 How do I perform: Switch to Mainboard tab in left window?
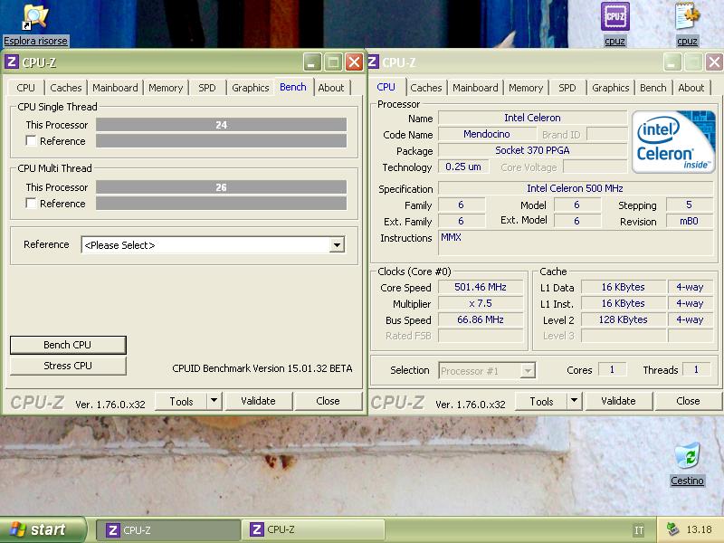(115, 88)
